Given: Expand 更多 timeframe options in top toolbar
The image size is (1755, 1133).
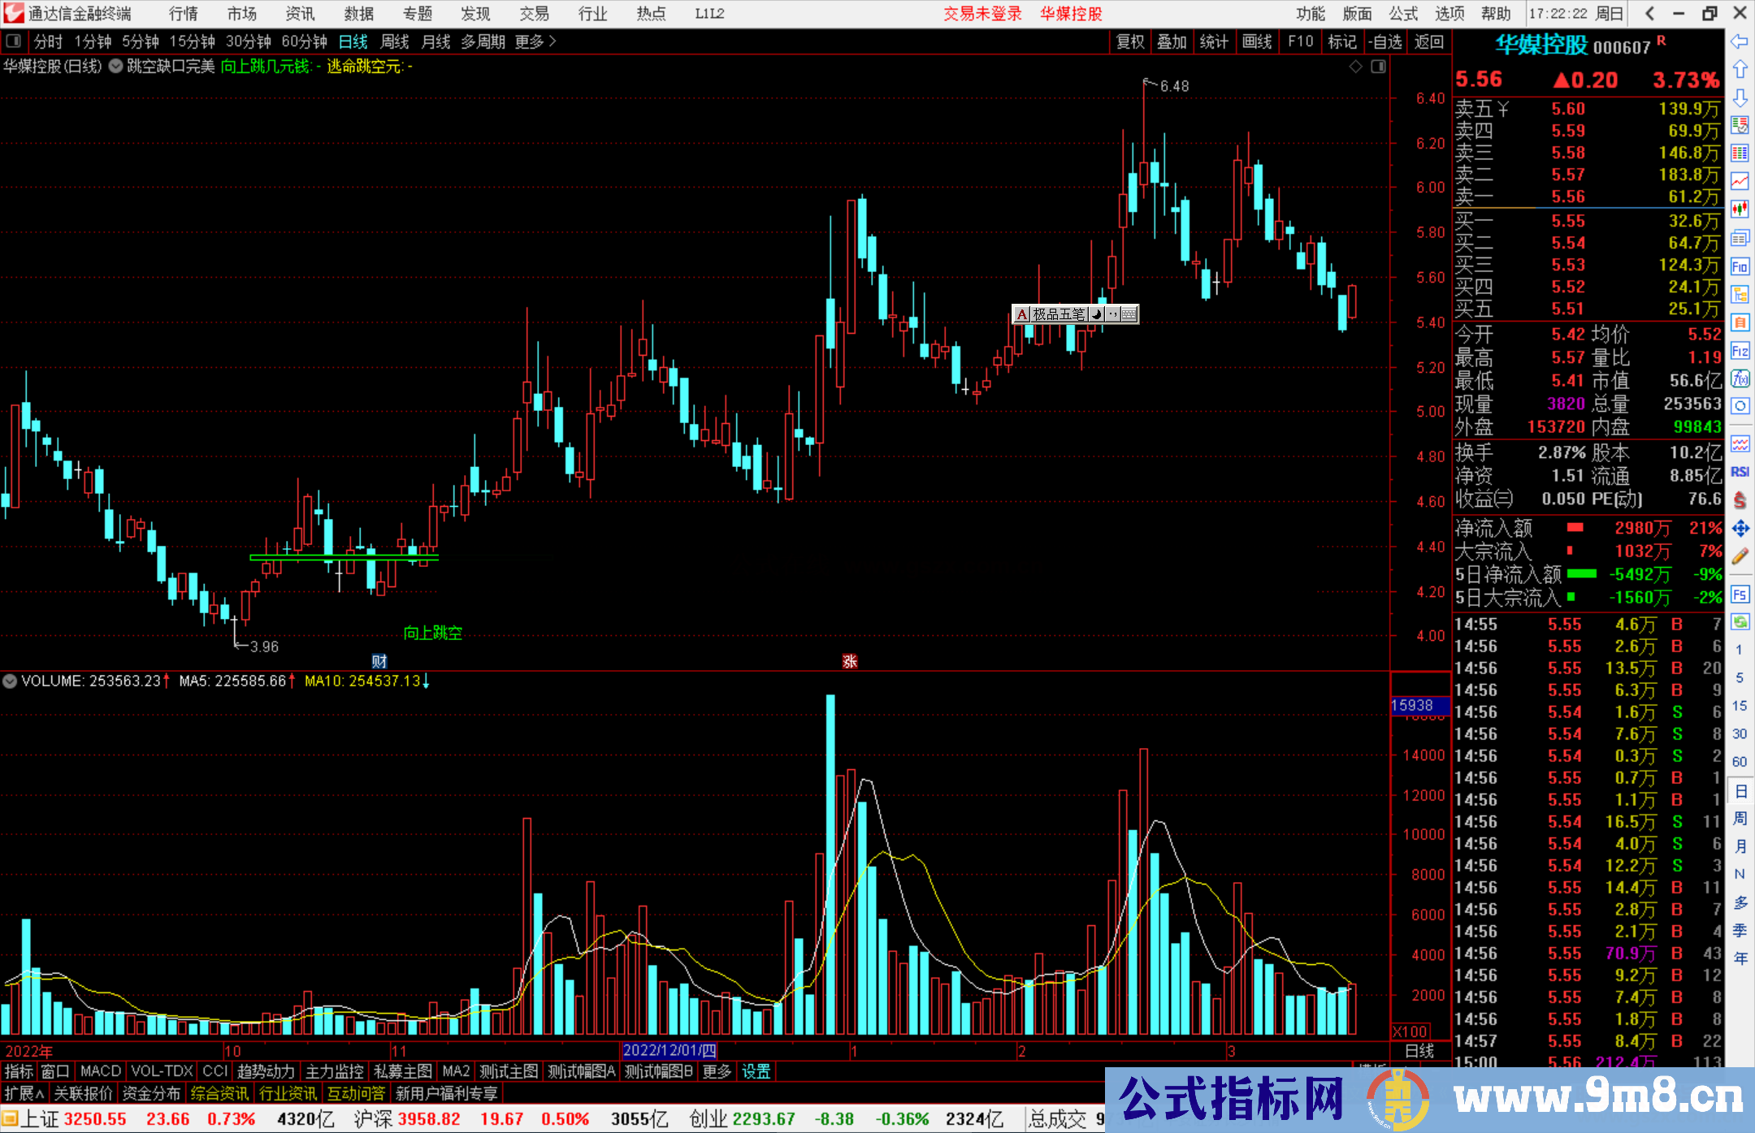Looking at the screenshot, I should (535, 41).
